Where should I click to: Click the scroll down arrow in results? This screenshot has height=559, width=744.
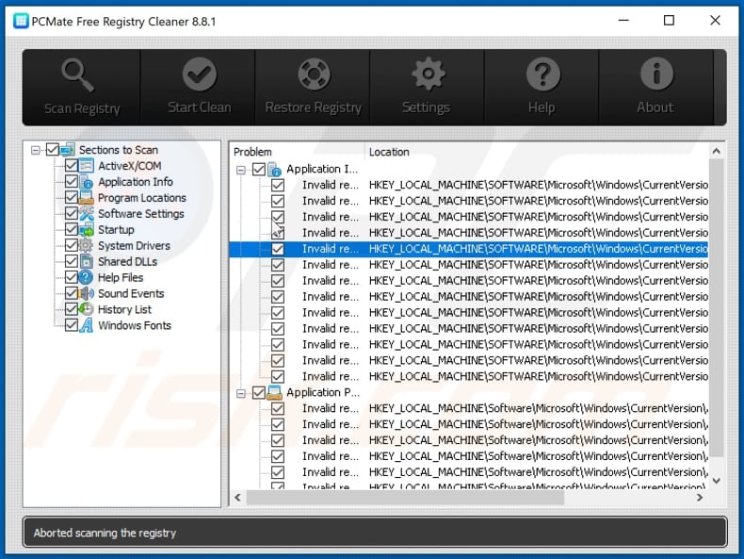pos(717,481)
